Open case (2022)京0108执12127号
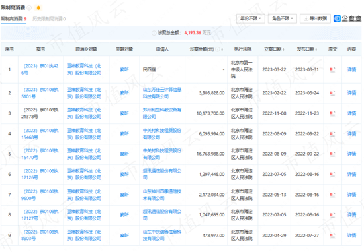 tap(40, 215)
